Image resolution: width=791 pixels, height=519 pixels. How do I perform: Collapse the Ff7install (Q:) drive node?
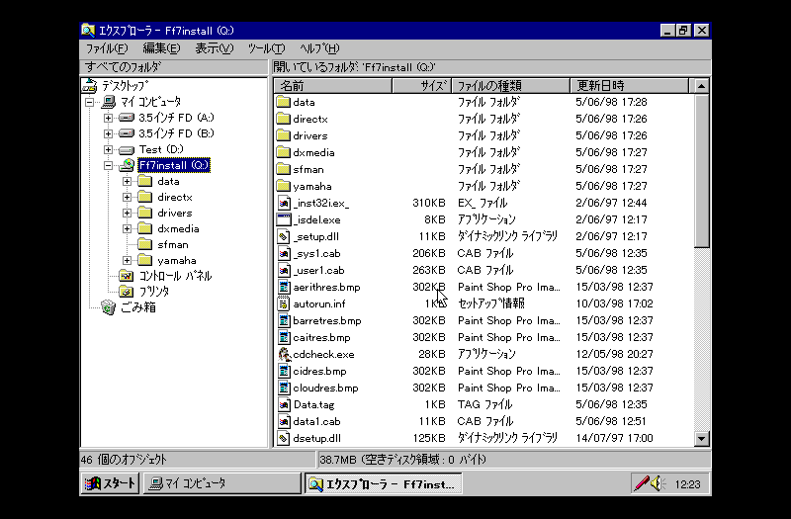point(108,165)
